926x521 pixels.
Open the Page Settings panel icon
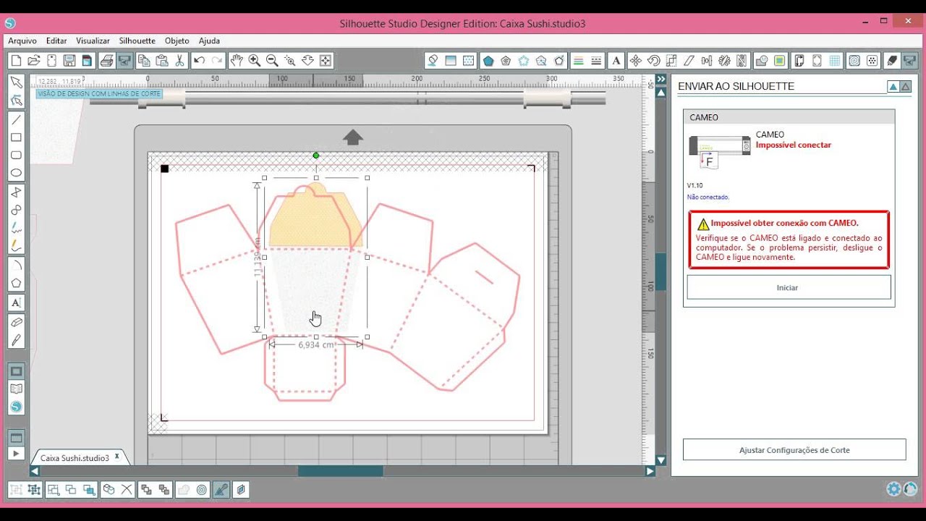[799, 61]
